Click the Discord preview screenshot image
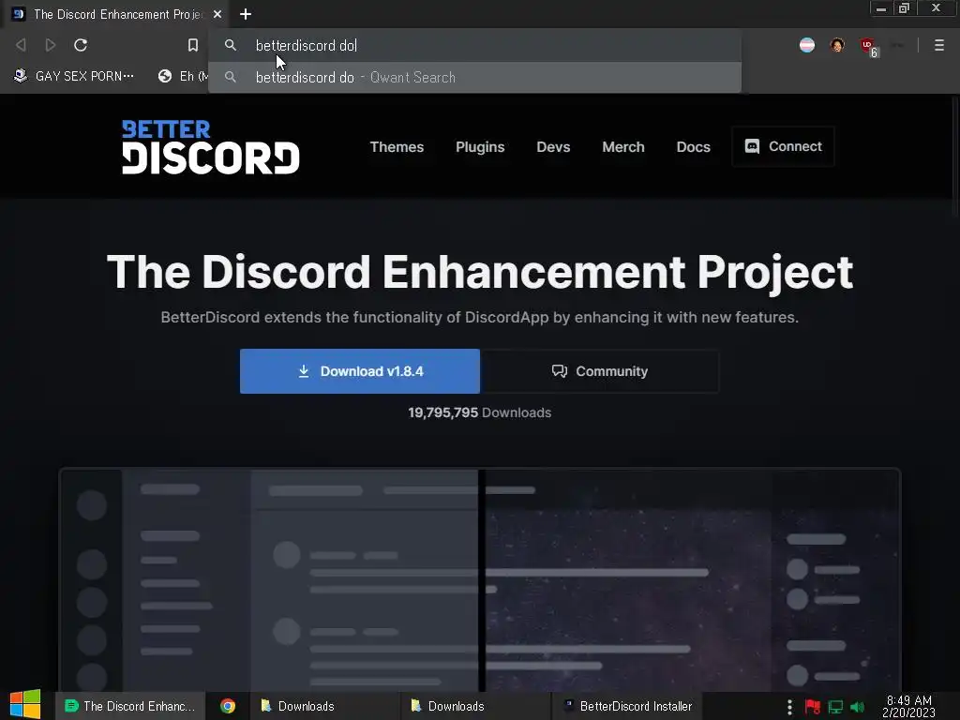 coord(480,580)
